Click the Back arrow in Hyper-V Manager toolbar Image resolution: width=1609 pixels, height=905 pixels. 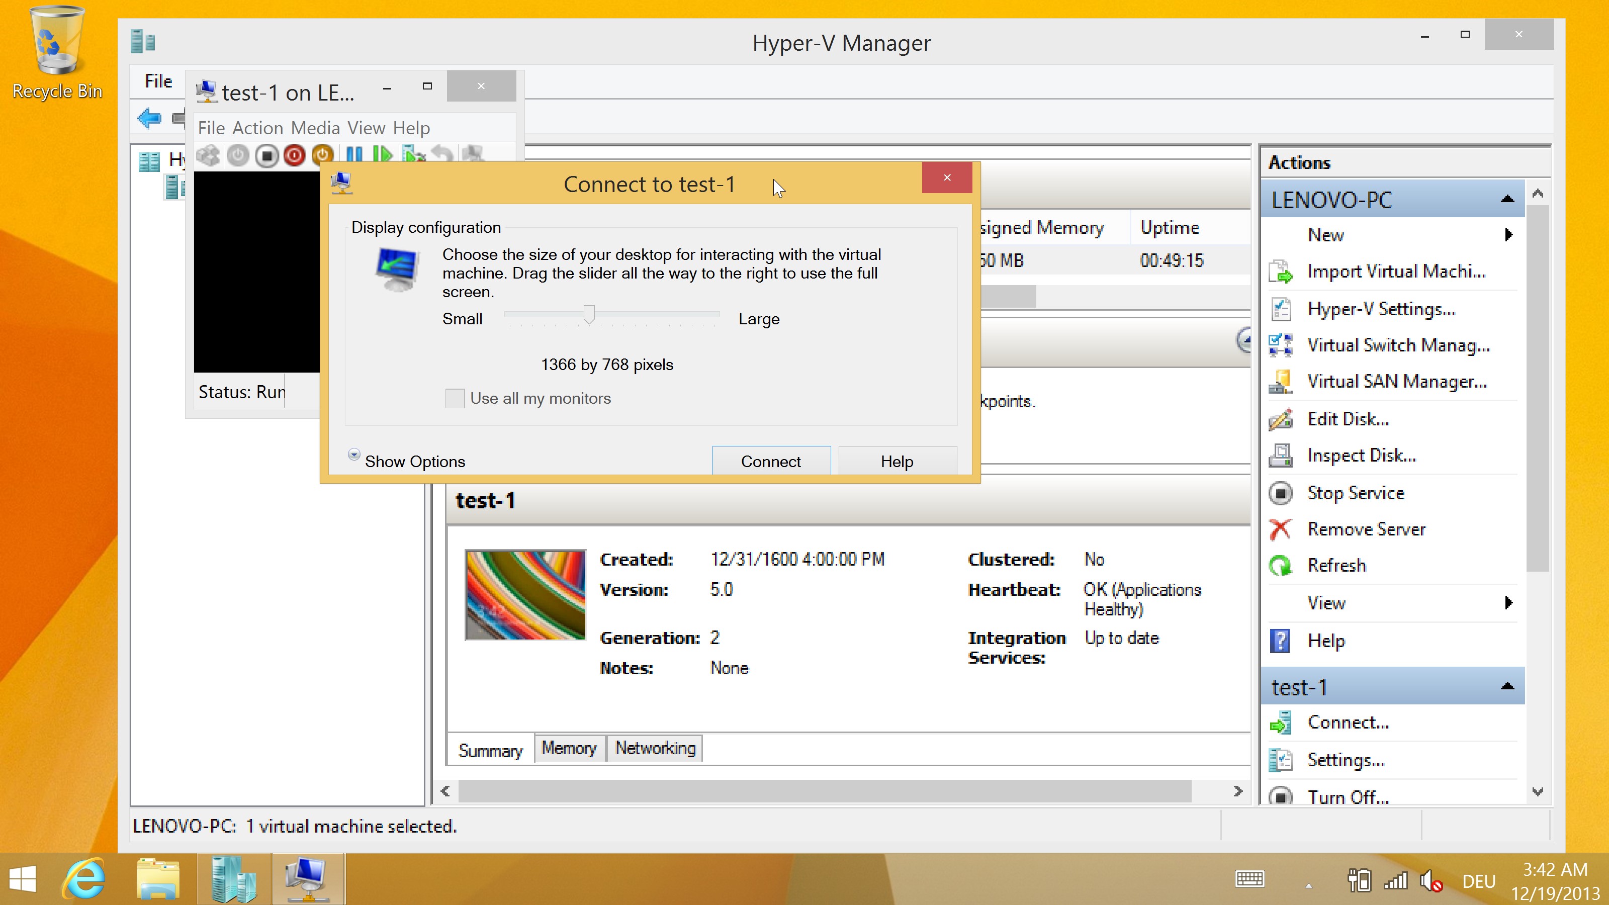(x=149, y=118)
